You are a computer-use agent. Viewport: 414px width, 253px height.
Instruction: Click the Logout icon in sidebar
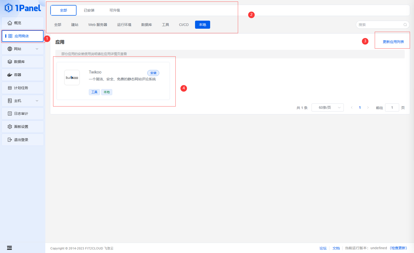click(x=10, y=140)
